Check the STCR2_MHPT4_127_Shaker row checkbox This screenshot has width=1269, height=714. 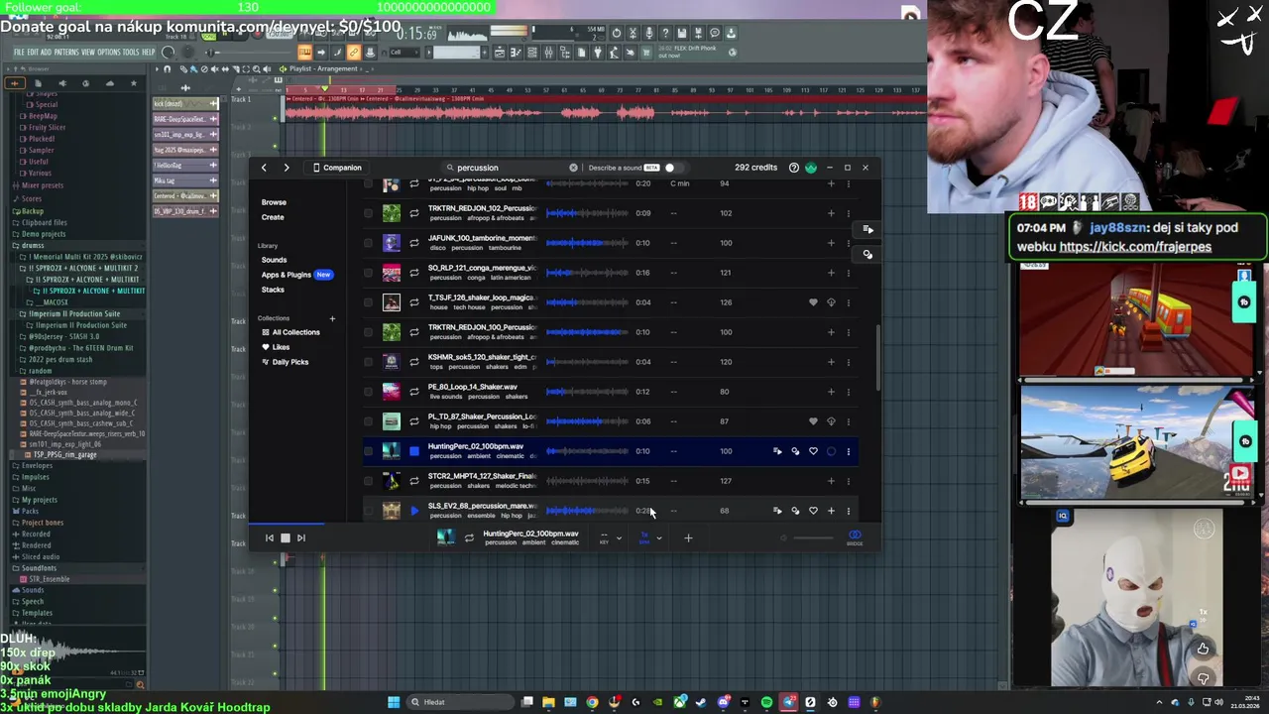tap(369, 481)
